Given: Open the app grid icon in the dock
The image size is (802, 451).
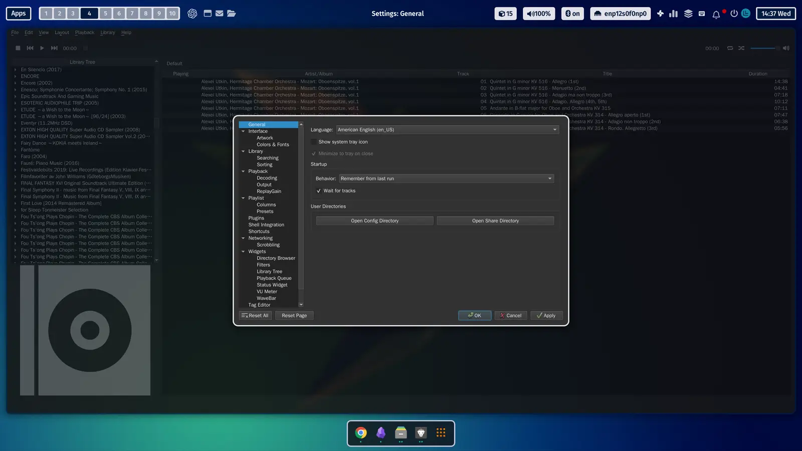Looking at the screenshot, I should pos(441,432).
